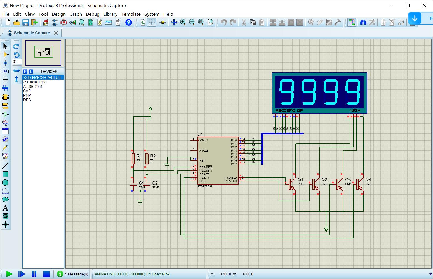The width and height of the screenshot is (433, 279).
Task: Open the Design menu
Action: coord(59,14)
